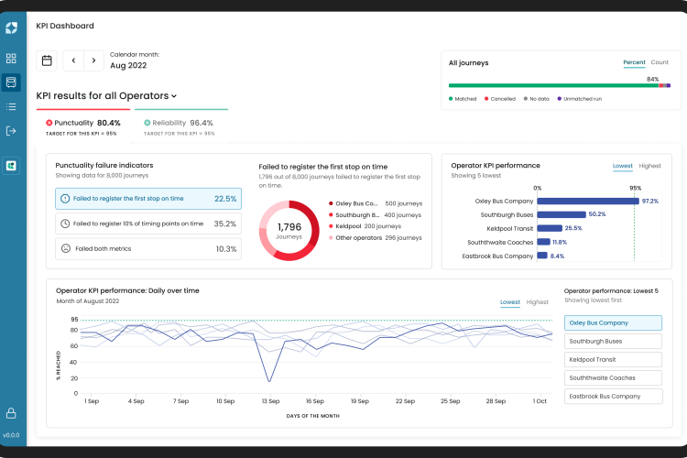Viewport: 687px width, 458px height.
Task: Open the list view icon in sidebar
Action: click(11, 106)
